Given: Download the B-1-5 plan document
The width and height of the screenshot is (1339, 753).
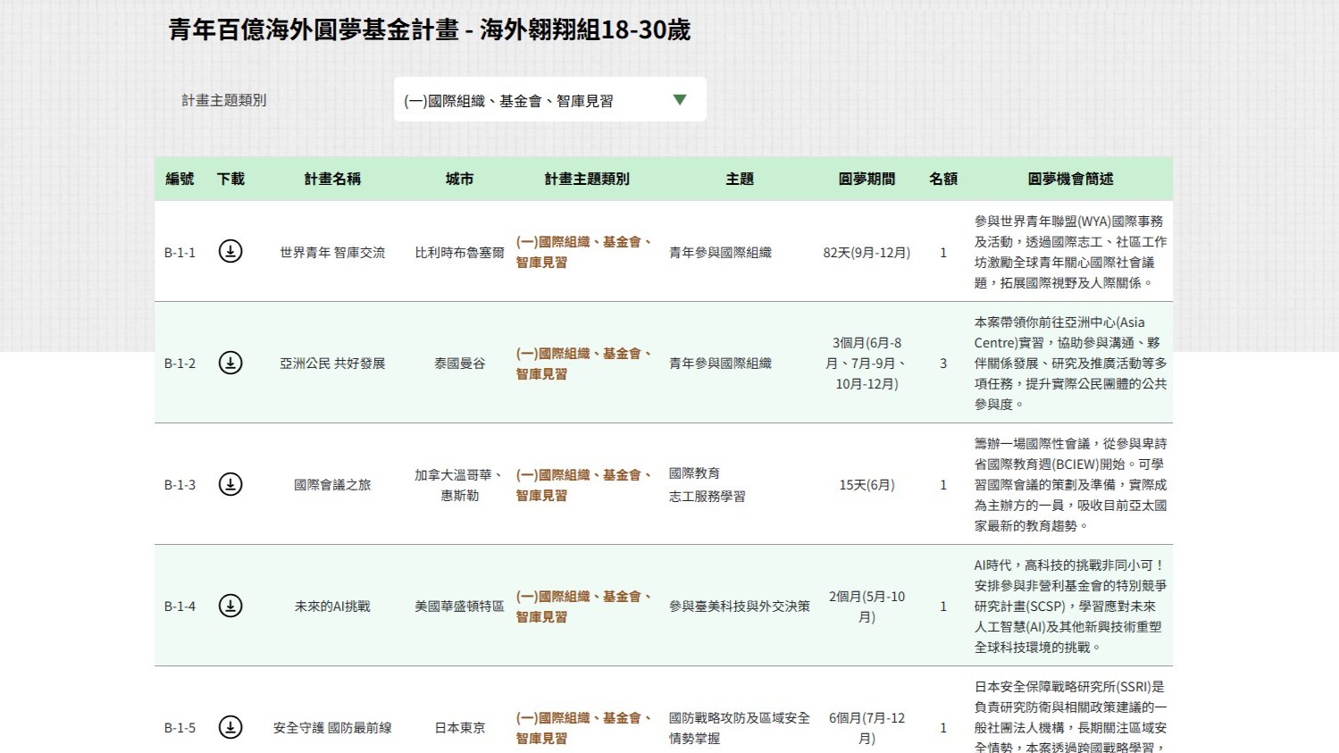Looking at the screenshot, I should (x=230, y=727).
